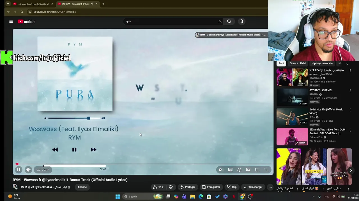Image resolution: width=359 pixels, height=201 pixels.
Task: Toggle subtitles with the captions button
Action: pyautogui.click(x=230, y=170)
